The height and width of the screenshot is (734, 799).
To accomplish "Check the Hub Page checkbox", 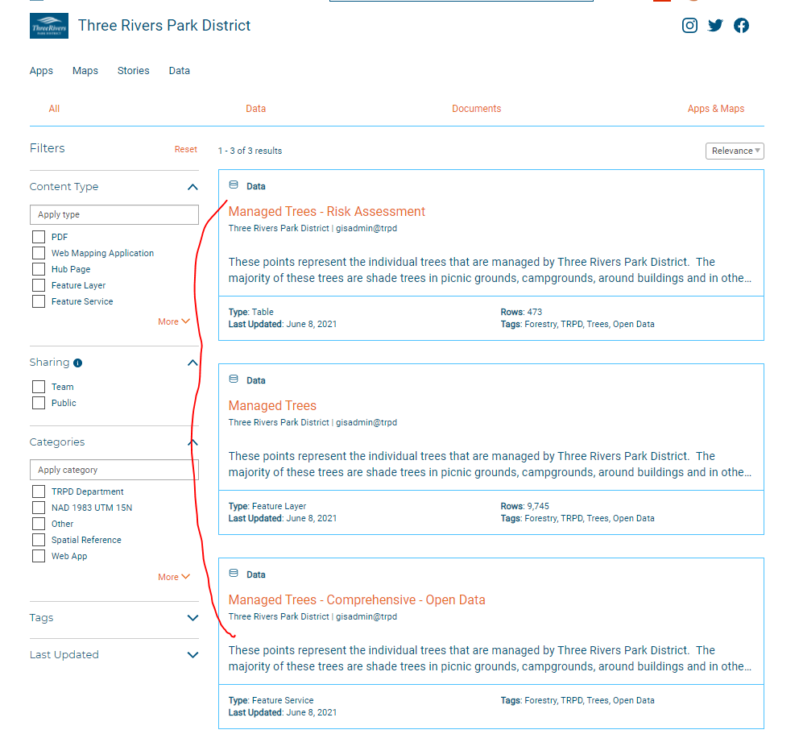I will click(x=39, y=269).
